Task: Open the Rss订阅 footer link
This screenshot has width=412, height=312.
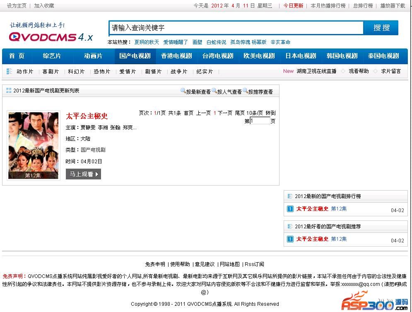Action: 254,264
